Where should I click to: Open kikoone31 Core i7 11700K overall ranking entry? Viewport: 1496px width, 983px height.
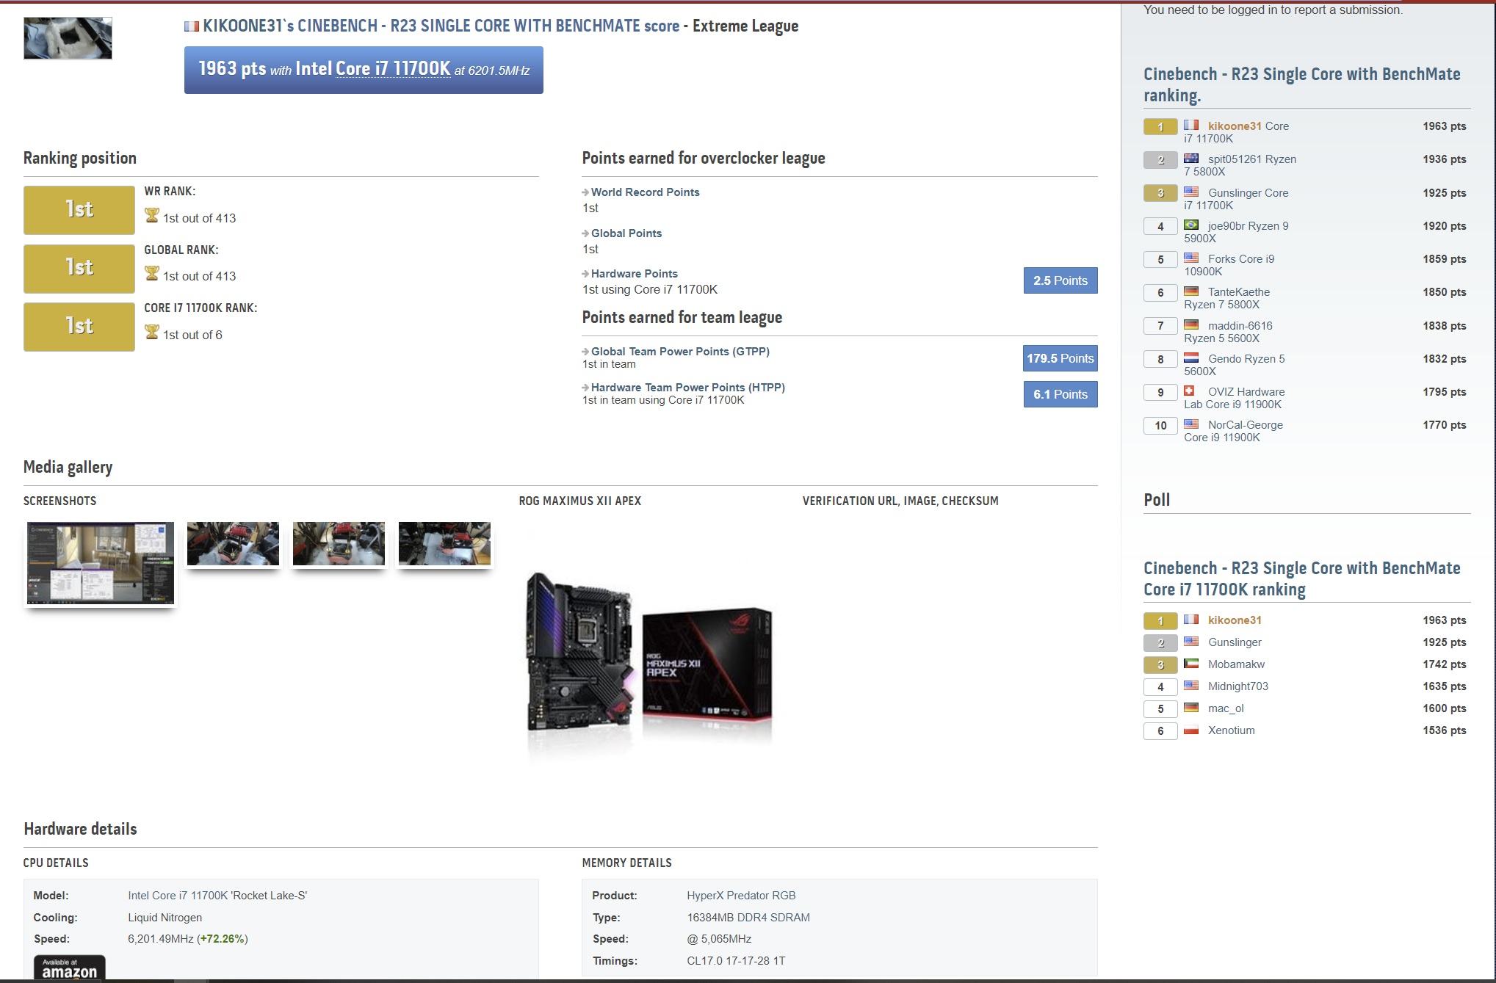coord(1236,132)
